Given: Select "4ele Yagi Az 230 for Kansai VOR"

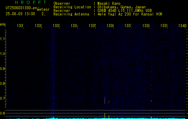Looking at the screenshot, I should 130,14.
